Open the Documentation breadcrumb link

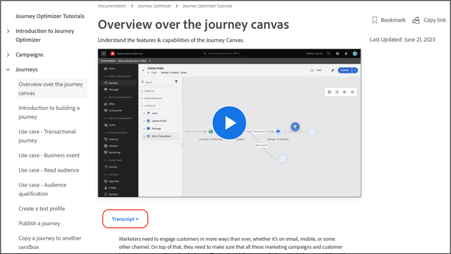(x=112, y=6)
